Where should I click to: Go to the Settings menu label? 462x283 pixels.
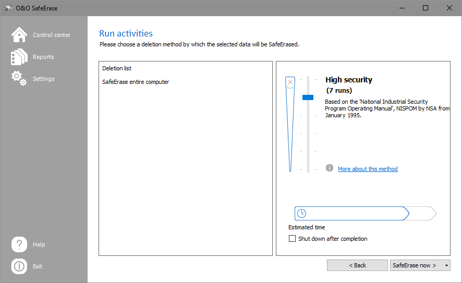point(44,79)
